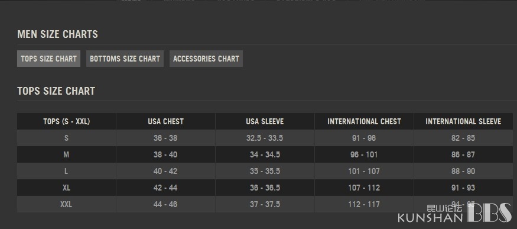Click the size M row label
This screenshot has height=229, width=517.
66,154
